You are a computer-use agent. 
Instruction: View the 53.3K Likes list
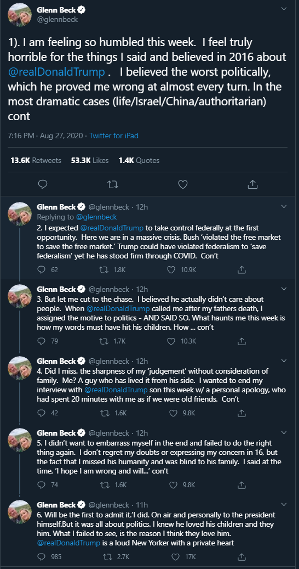(90, 160)
